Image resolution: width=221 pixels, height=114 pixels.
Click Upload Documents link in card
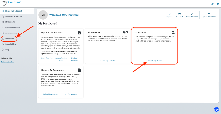coord(50,94)
